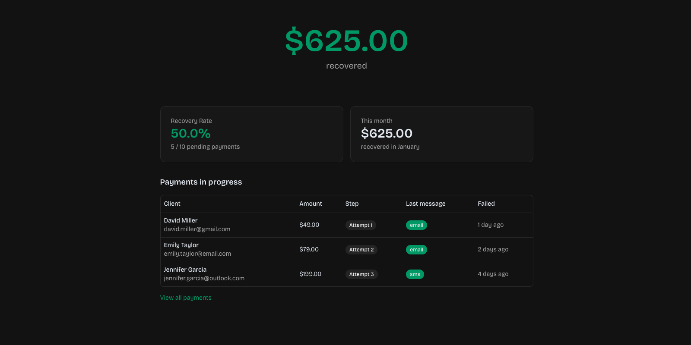The height and width of the screenshot is (345, 691).
Task: Click '5 / 10 pending payments' text
Action: point(205,147)
